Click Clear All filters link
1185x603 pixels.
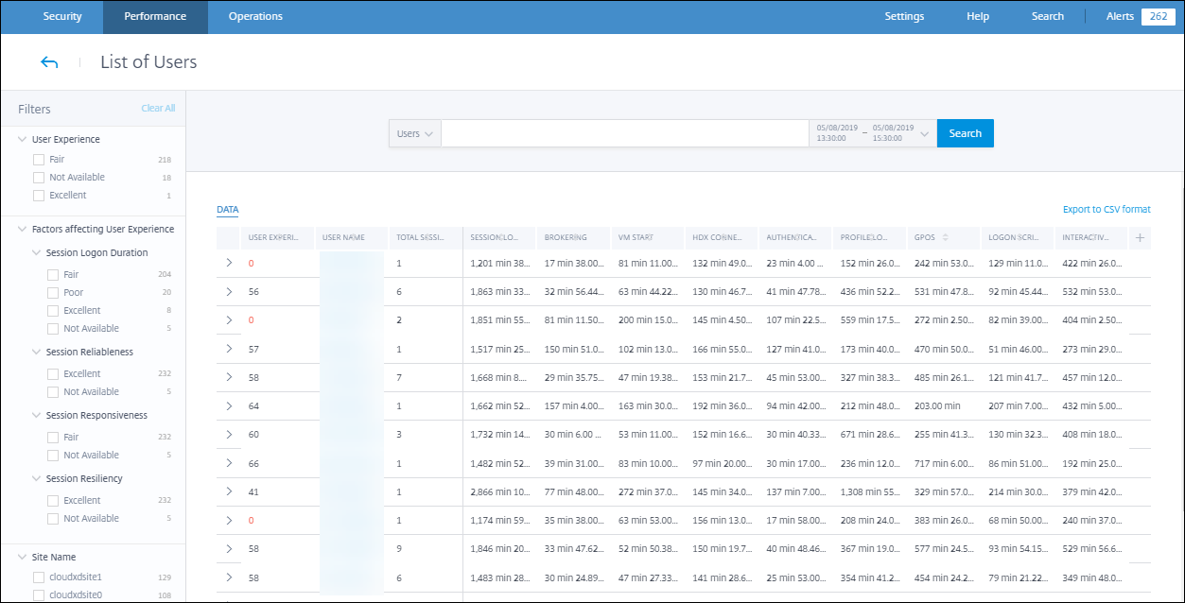point(158,109)
